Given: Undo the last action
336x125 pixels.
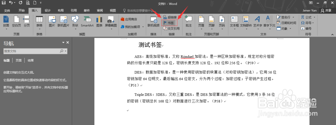Looking at the screenshot, I should 11,3.
